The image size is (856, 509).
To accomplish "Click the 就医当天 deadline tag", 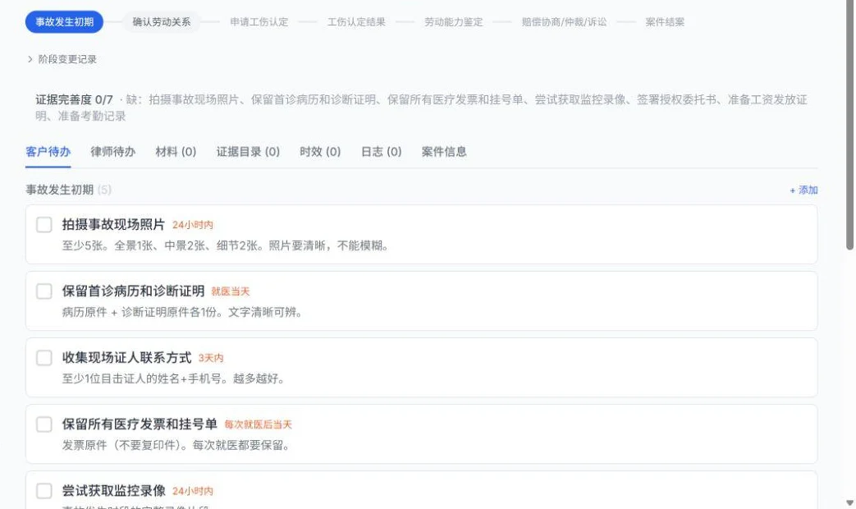I will pyautogui.click(x=231, y=291).
